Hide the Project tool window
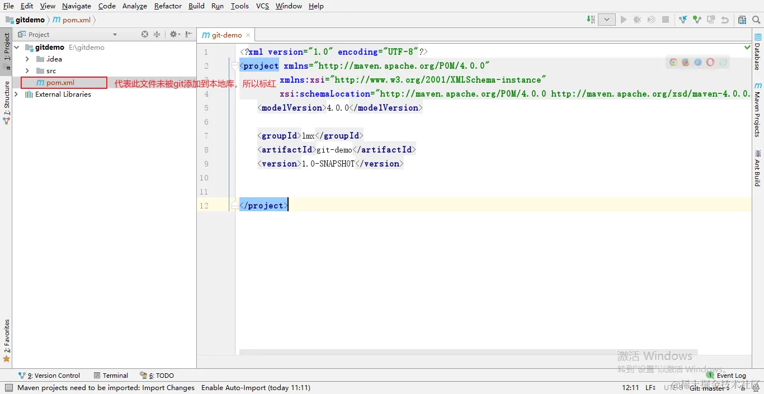764x394 pixels. 189,34
